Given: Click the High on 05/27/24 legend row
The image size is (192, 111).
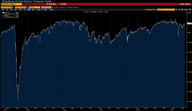Looking at the screenshot, I should 11,14.
